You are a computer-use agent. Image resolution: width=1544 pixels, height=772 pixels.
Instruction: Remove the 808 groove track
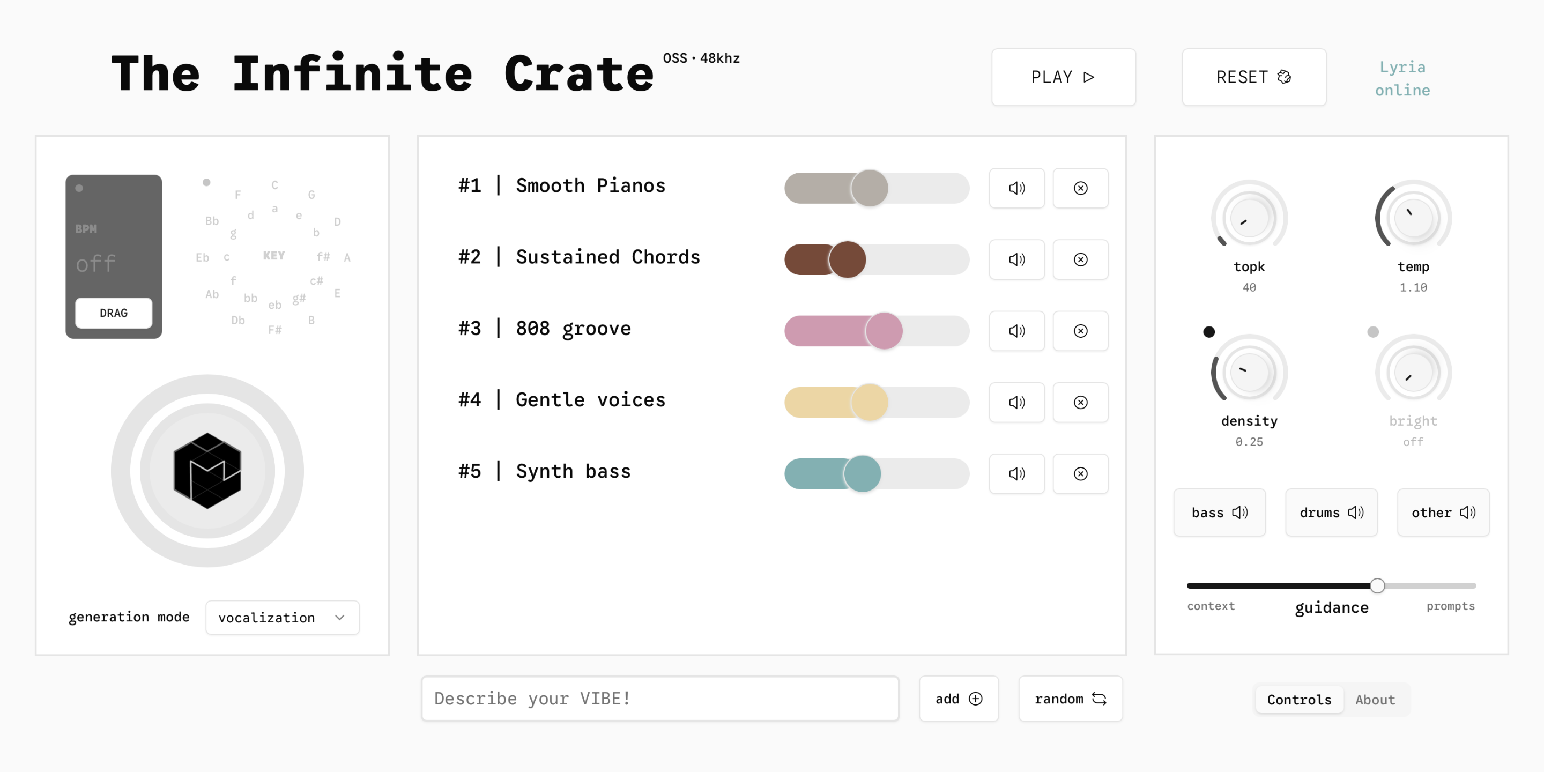pos(1081,331)
